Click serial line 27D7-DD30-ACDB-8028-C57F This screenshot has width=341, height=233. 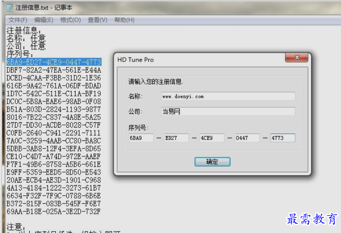pos(54,125)
